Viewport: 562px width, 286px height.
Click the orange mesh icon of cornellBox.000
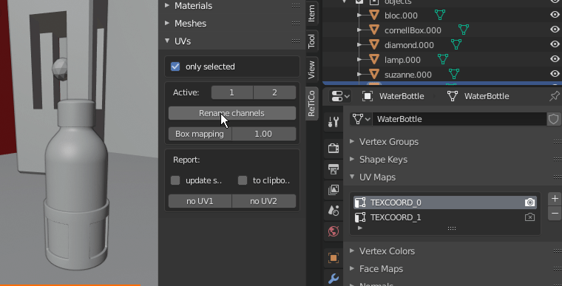[x=374, y=30]
